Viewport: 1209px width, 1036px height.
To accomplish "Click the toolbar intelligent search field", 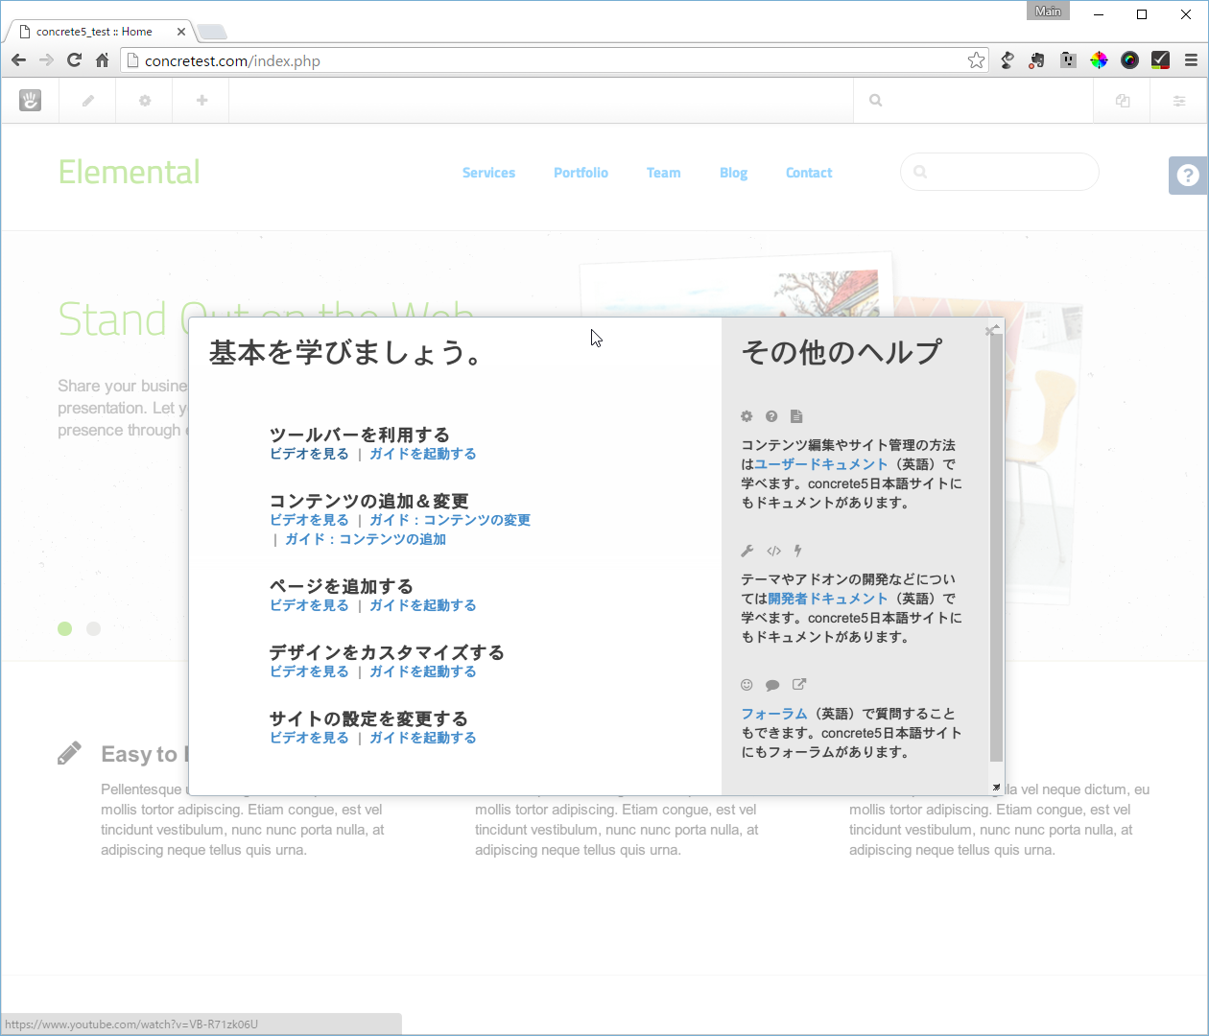I will 973,100.
